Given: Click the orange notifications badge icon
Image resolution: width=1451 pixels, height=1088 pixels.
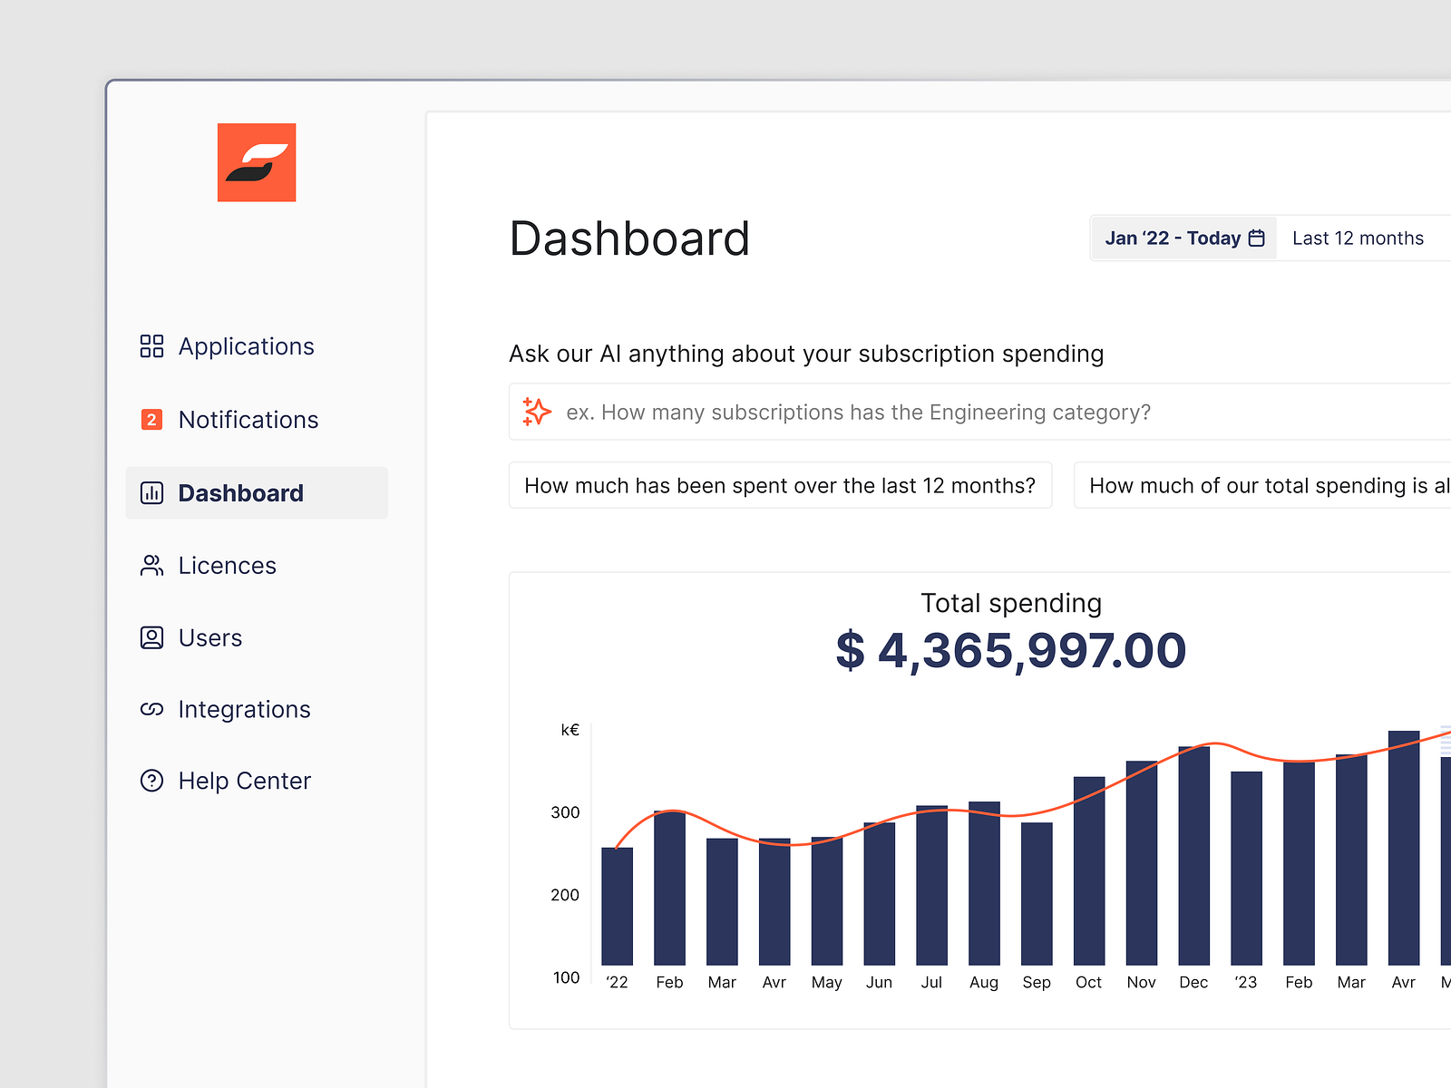Looking at the screenshot, I should (x=151, y=420).
